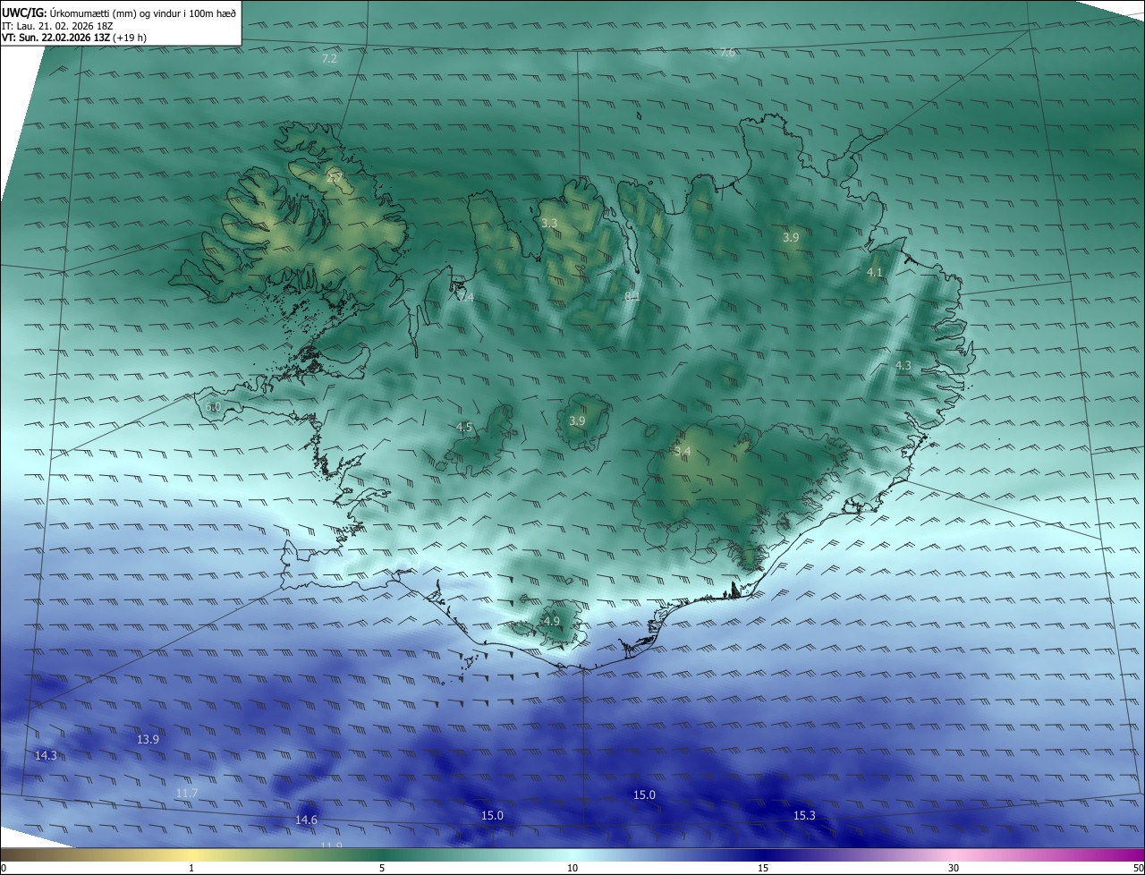Click the 15.3 value label
Viewport: 1145px width, 875px height.
804,815
